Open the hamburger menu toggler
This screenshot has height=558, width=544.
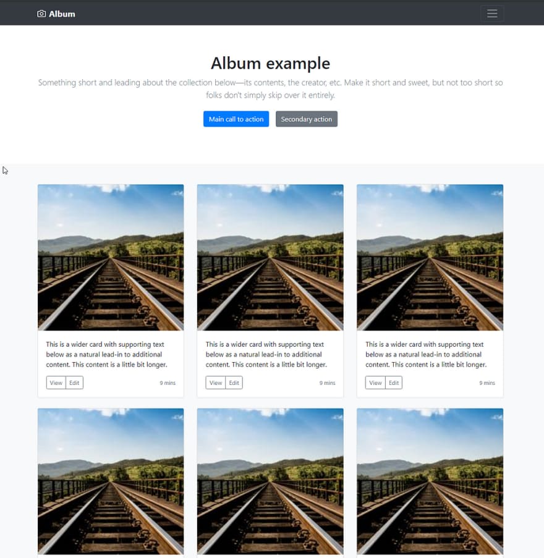click(492, 14)
